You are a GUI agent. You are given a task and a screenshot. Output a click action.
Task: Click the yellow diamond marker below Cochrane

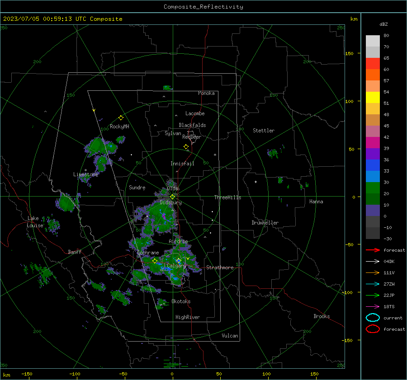click(x=155, y=261)
